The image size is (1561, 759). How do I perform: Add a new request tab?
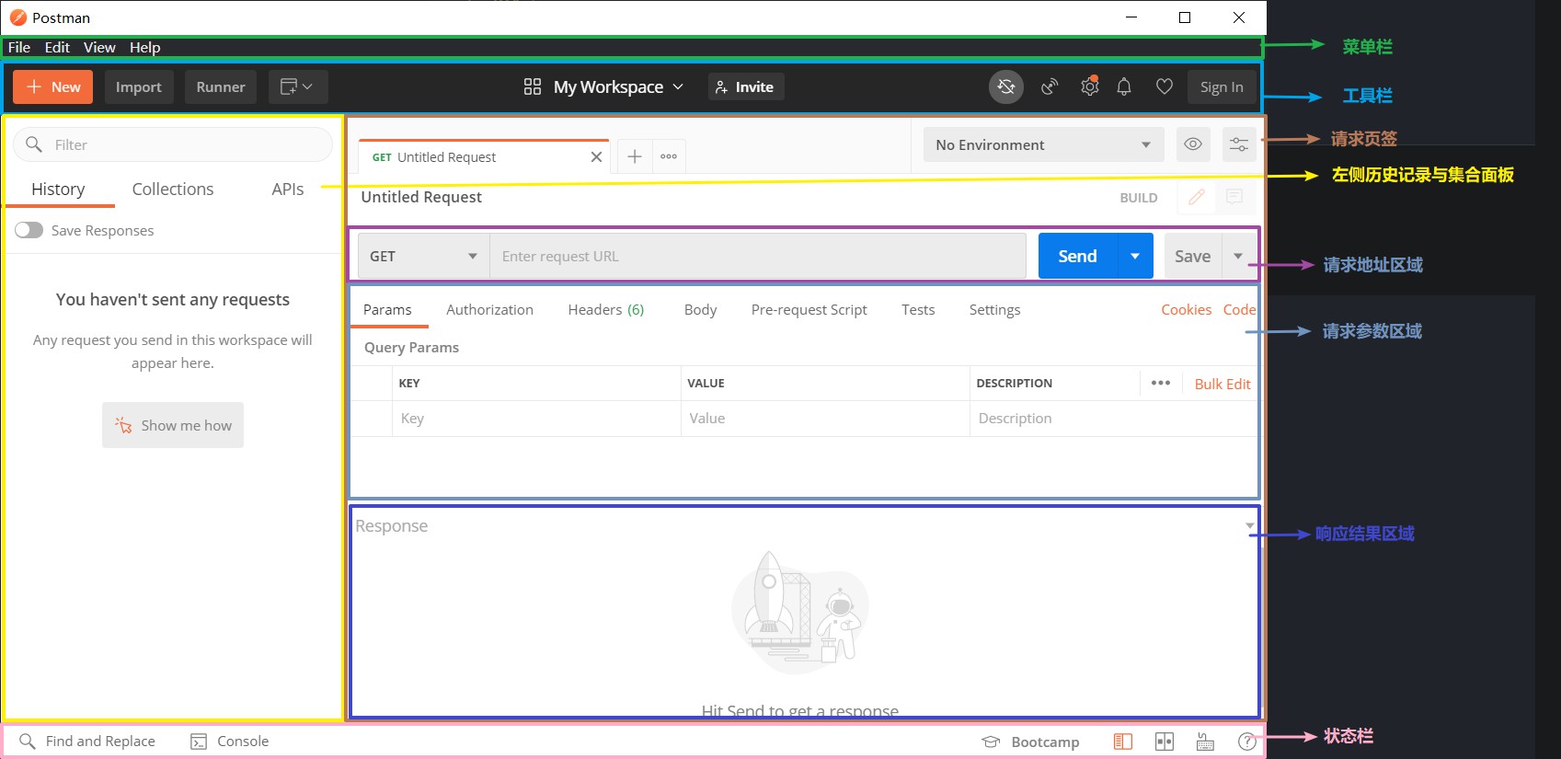tap(635, 156)
